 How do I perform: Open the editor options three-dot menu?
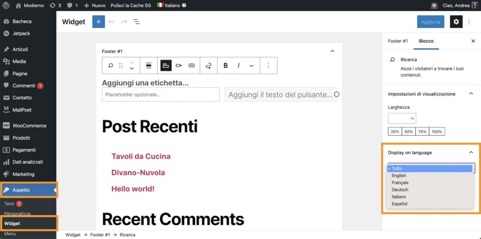point(469,22)
